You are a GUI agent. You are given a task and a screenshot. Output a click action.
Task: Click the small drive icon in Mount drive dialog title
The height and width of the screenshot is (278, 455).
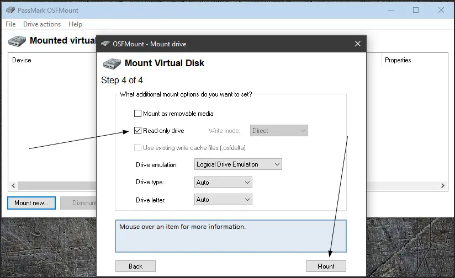click(105, 44)
